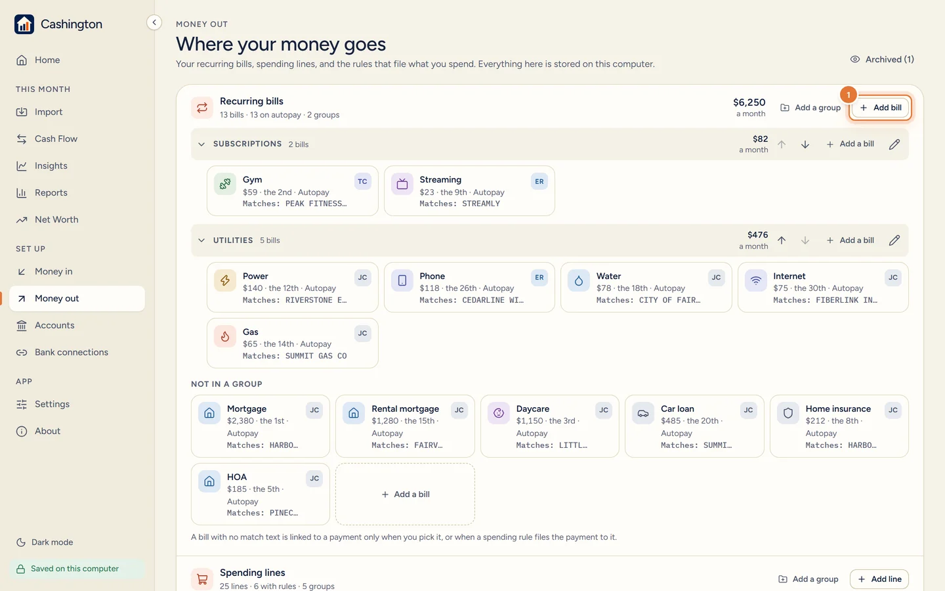
Task: Collapse the Subscriptions group
Action: click(201, 144)
